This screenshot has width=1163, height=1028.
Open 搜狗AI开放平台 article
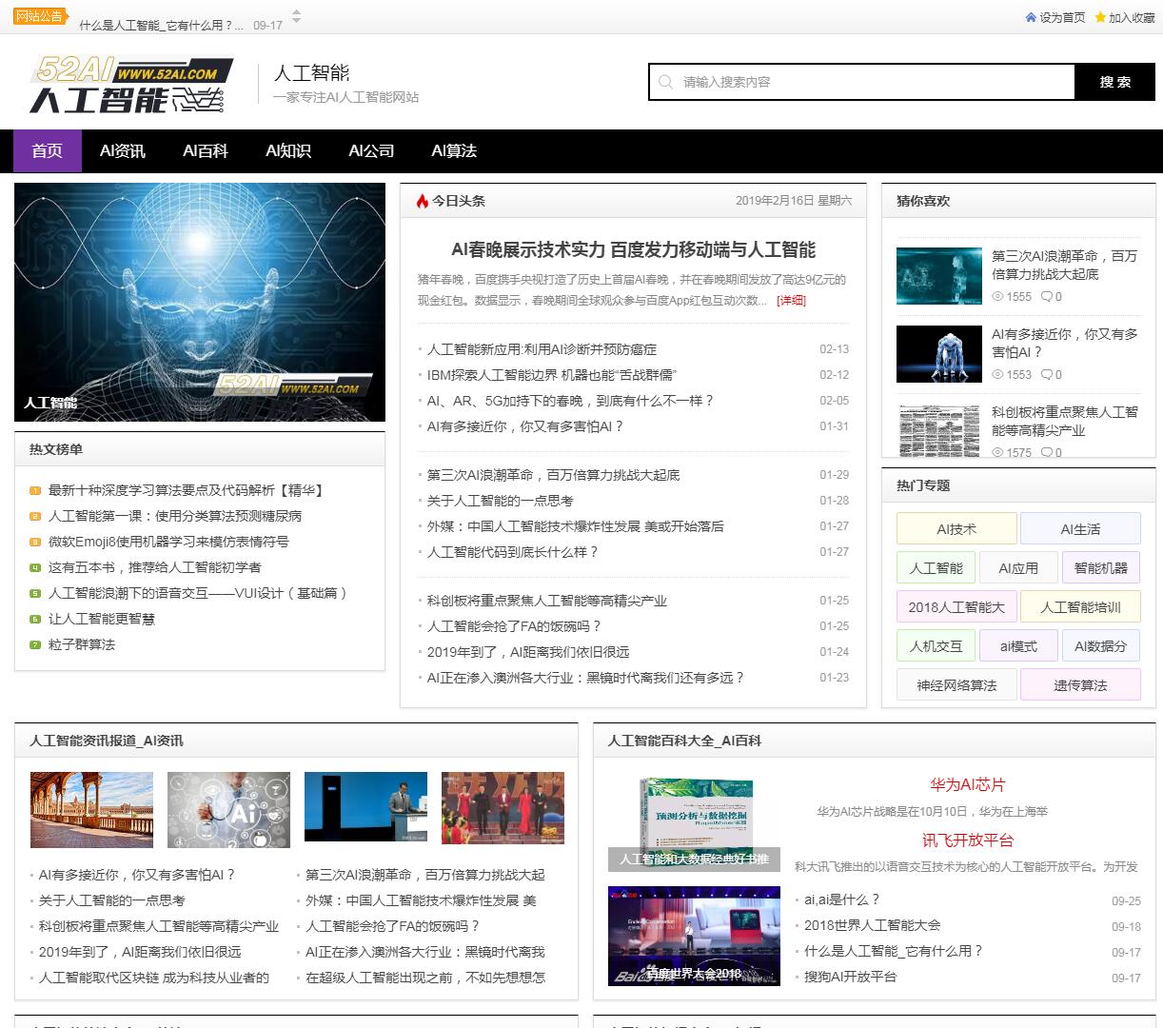tap(850, 977)
